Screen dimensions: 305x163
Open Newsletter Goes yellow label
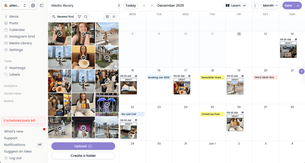pyautogui.click(x=212, y=77)
